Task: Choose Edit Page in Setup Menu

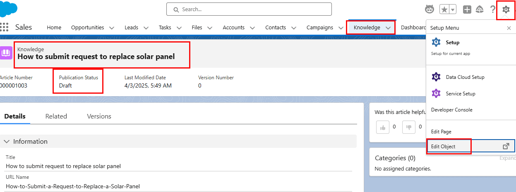Action: click(x=441, y=132)
